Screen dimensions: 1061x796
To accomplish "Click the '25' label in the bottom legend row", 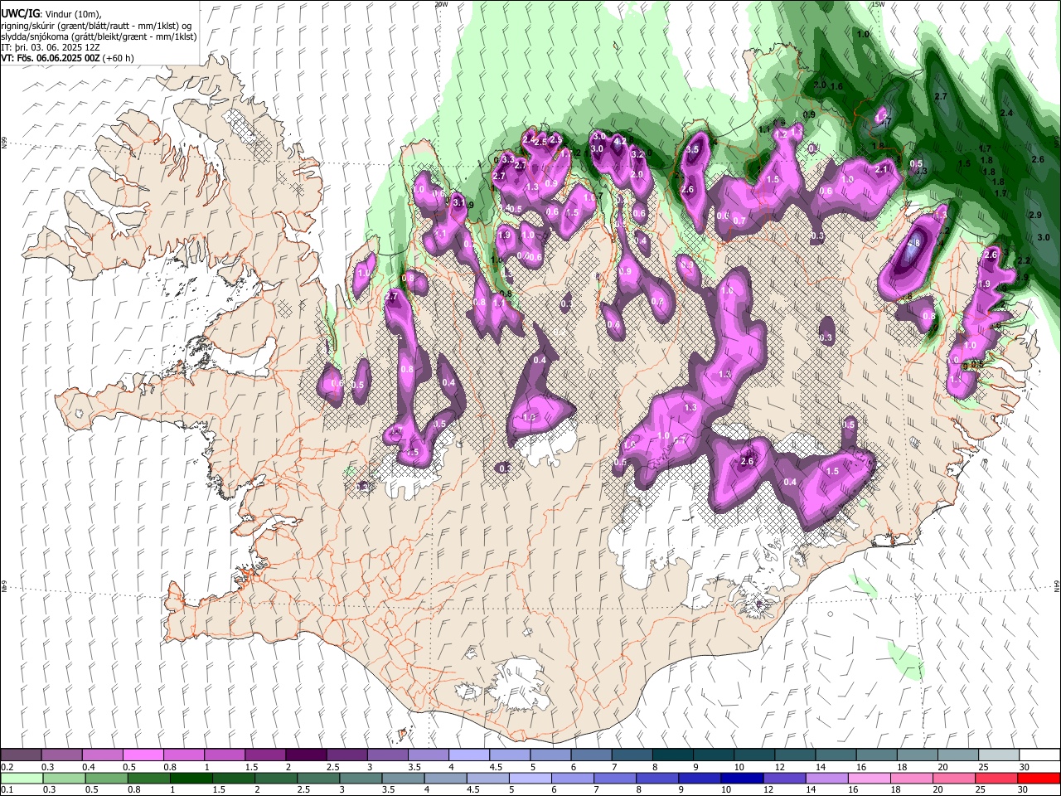I will point(980,789).
